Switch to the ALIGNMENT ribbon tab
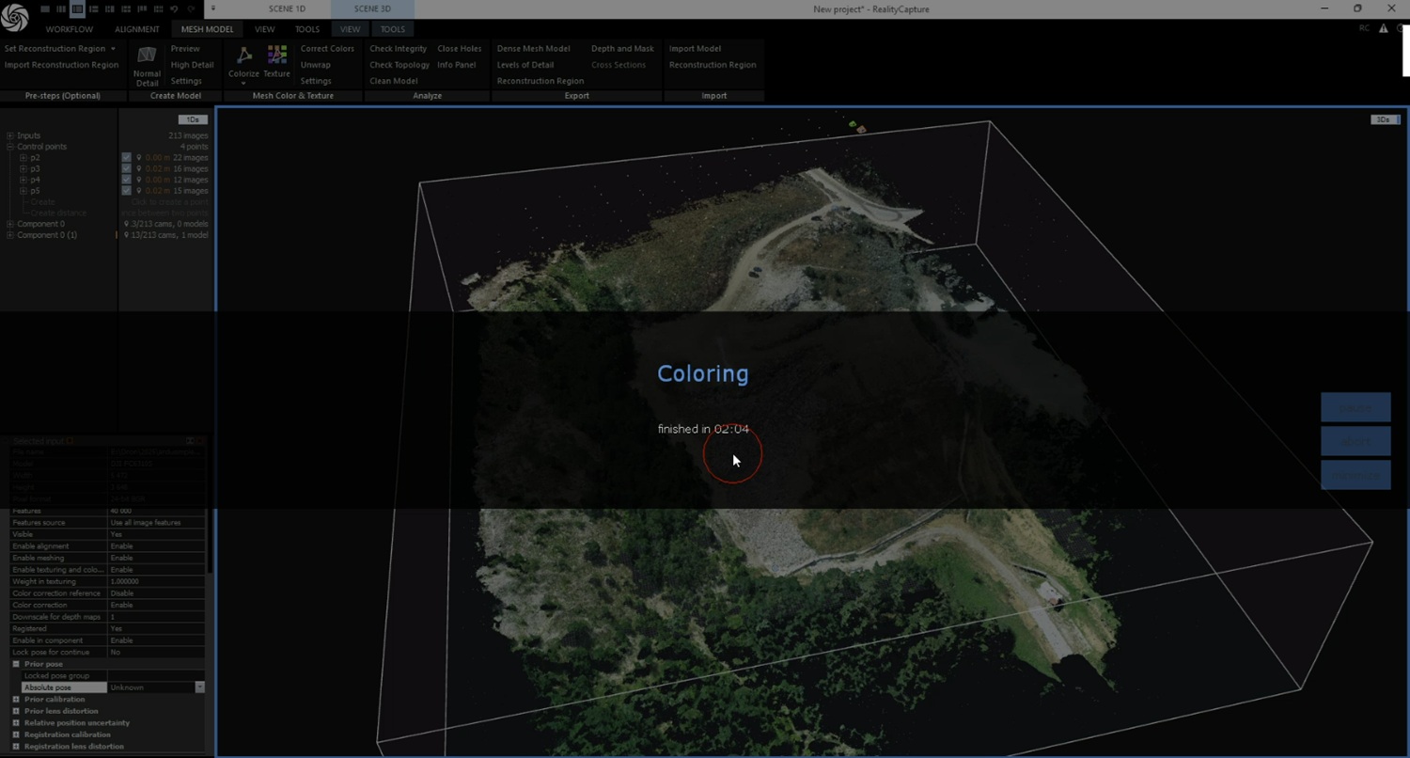The image size is (1410, 758). (x=137, y=29)
